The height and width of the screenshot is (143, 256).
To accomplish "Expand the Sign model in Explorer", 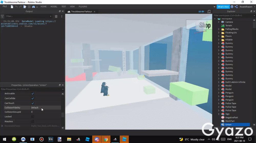I will 219,114.
